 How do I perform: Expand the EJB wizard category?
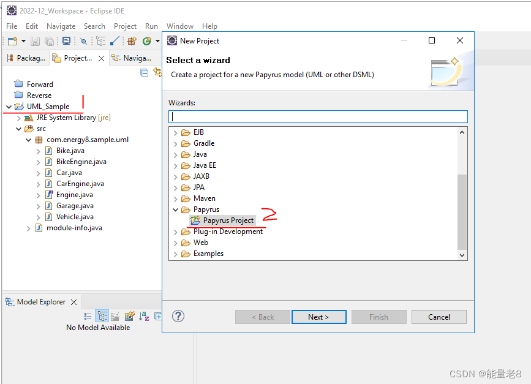[175, 133]
